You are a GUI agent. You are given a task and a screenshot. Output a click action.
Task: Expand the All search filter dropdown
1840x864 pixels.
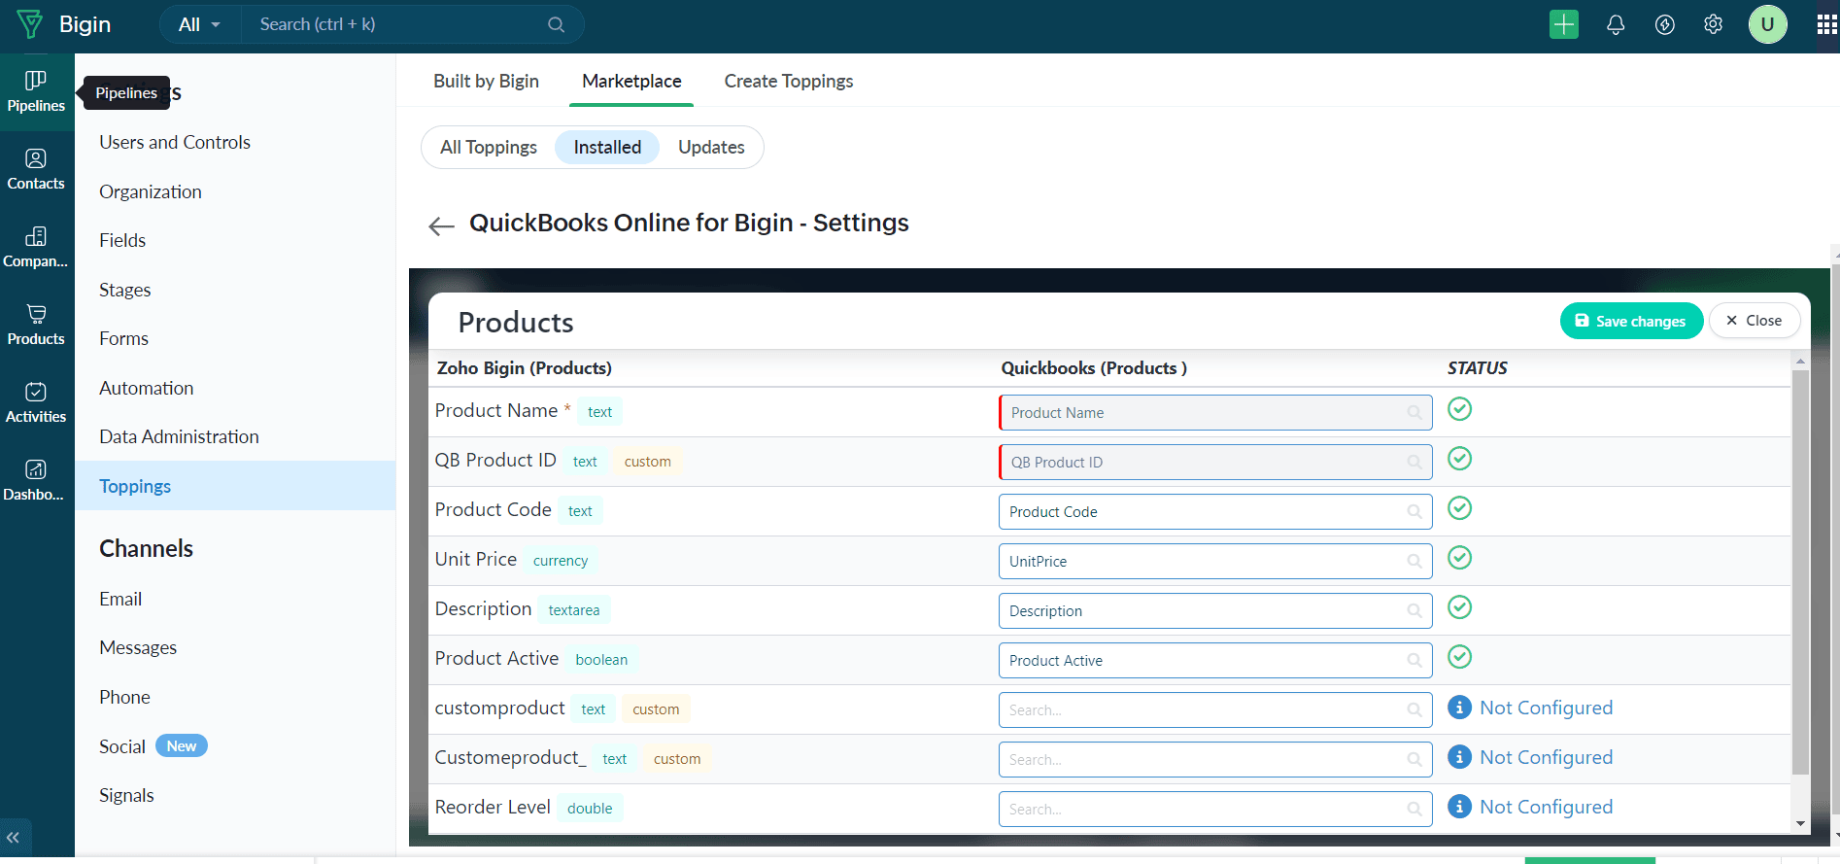coord(199,24)
